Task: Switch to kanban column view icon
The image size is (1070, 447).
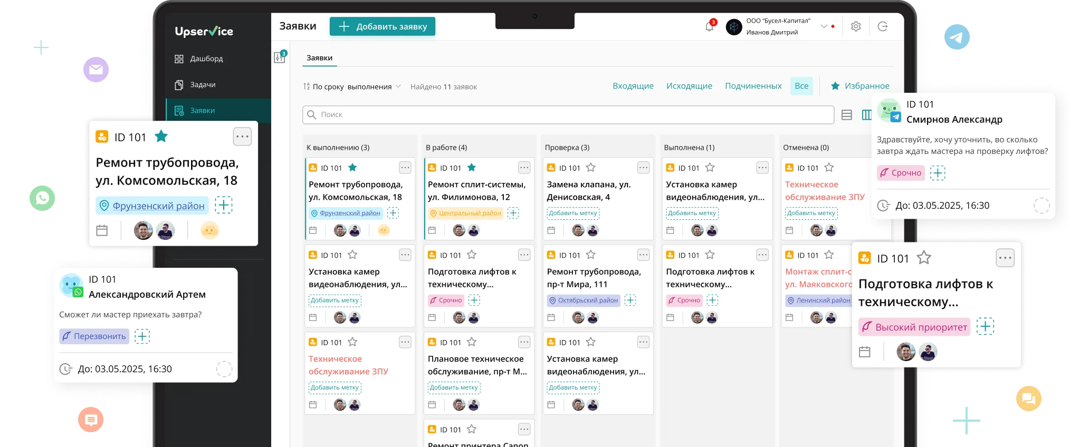Action: point(866,115)
